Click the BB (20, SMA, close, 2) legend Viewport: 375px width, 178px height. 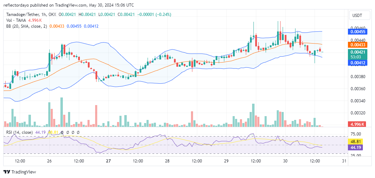click(x=27, y=26)
